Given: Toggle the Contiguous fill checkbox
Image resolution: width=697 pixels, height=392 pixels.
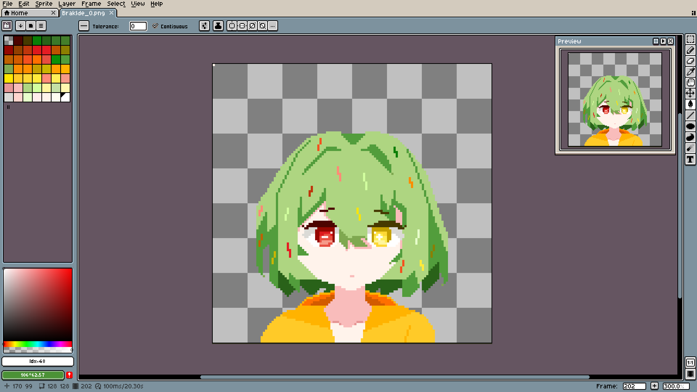Looking at the screenshot, I should pyautogui.click(x=155, y=26).
